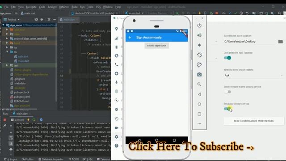Click the emulator sidebar Overview square
The width and height of the screenshot is (286, 161).
coord(199,114)
